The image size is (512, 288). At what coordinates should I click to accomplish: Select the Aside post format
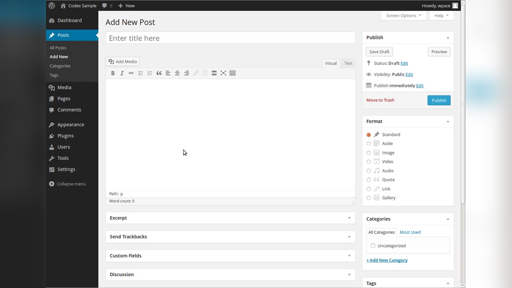coord(369,144)
